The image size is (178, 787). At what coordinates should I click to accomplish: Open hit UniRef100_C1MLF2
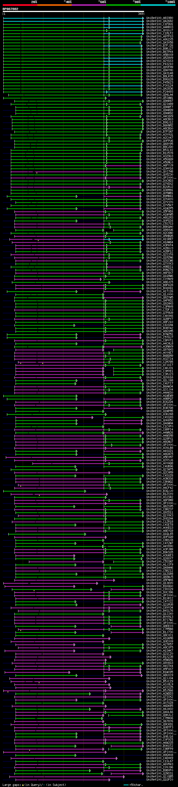point(160,33)
